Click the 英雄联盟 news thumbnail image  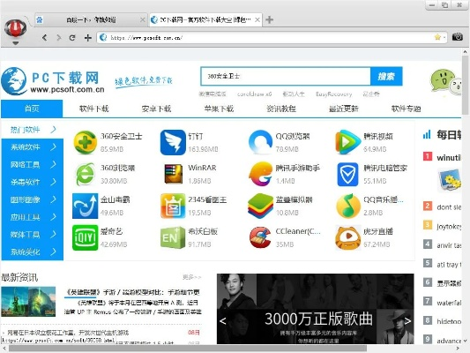point(28,302)
